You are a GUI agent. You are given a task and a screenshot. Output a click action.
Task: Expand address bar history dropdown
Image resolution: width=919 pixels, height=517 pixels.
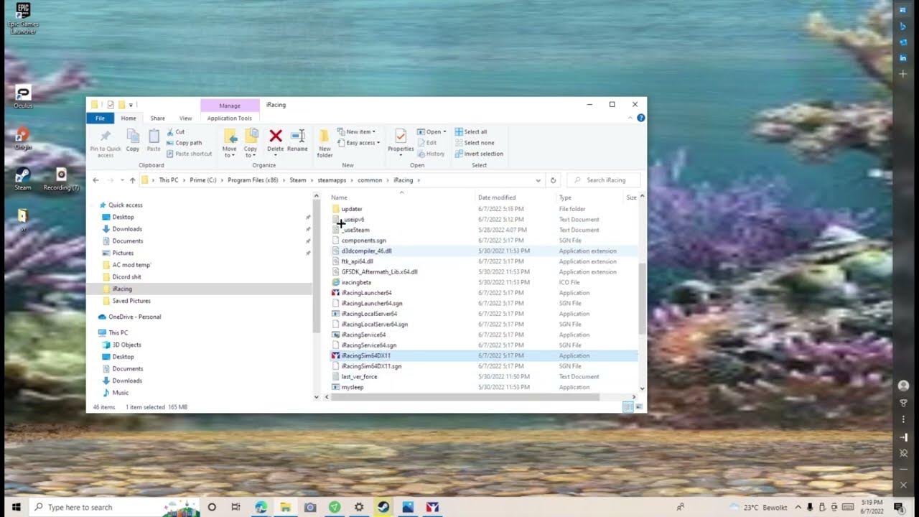[x=538, y=180]
